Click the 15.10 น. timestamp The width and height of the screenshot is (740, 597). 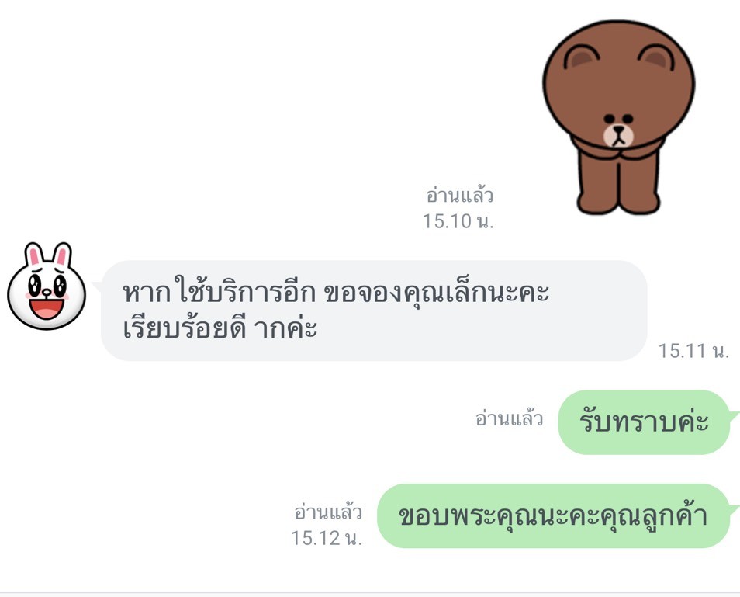458,221
